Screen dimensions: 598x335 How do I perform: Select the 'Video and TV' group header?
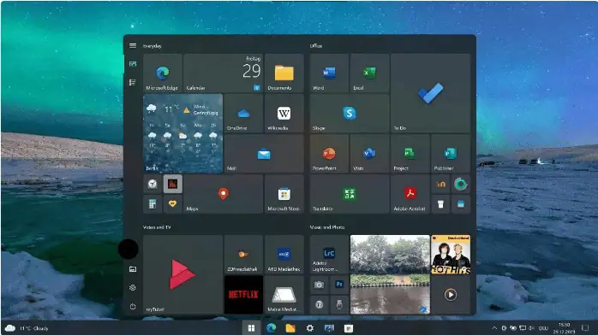tap(157, 227)
